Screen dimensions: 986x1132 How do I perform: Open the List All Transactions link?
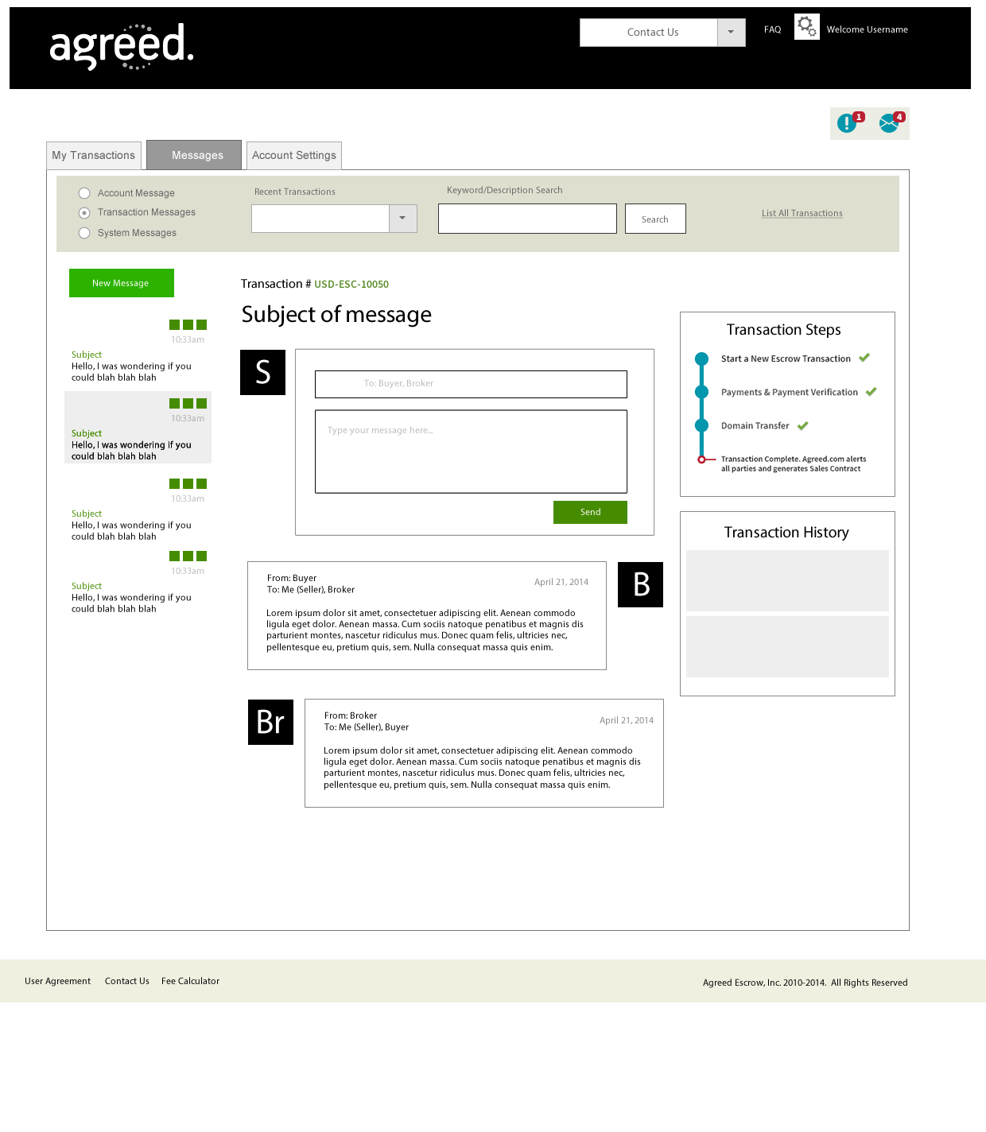(x=802, y=213)
